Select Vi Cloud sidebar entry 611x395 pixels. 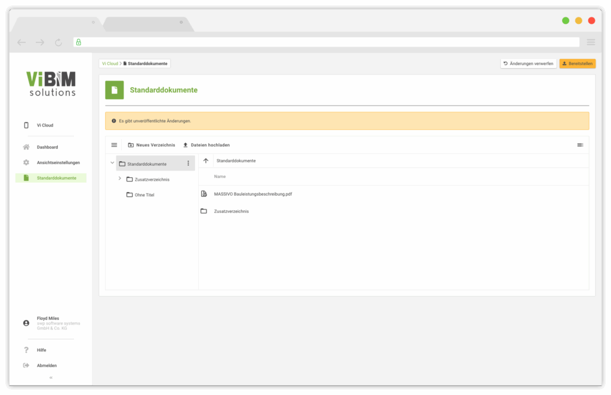point(45,125)
